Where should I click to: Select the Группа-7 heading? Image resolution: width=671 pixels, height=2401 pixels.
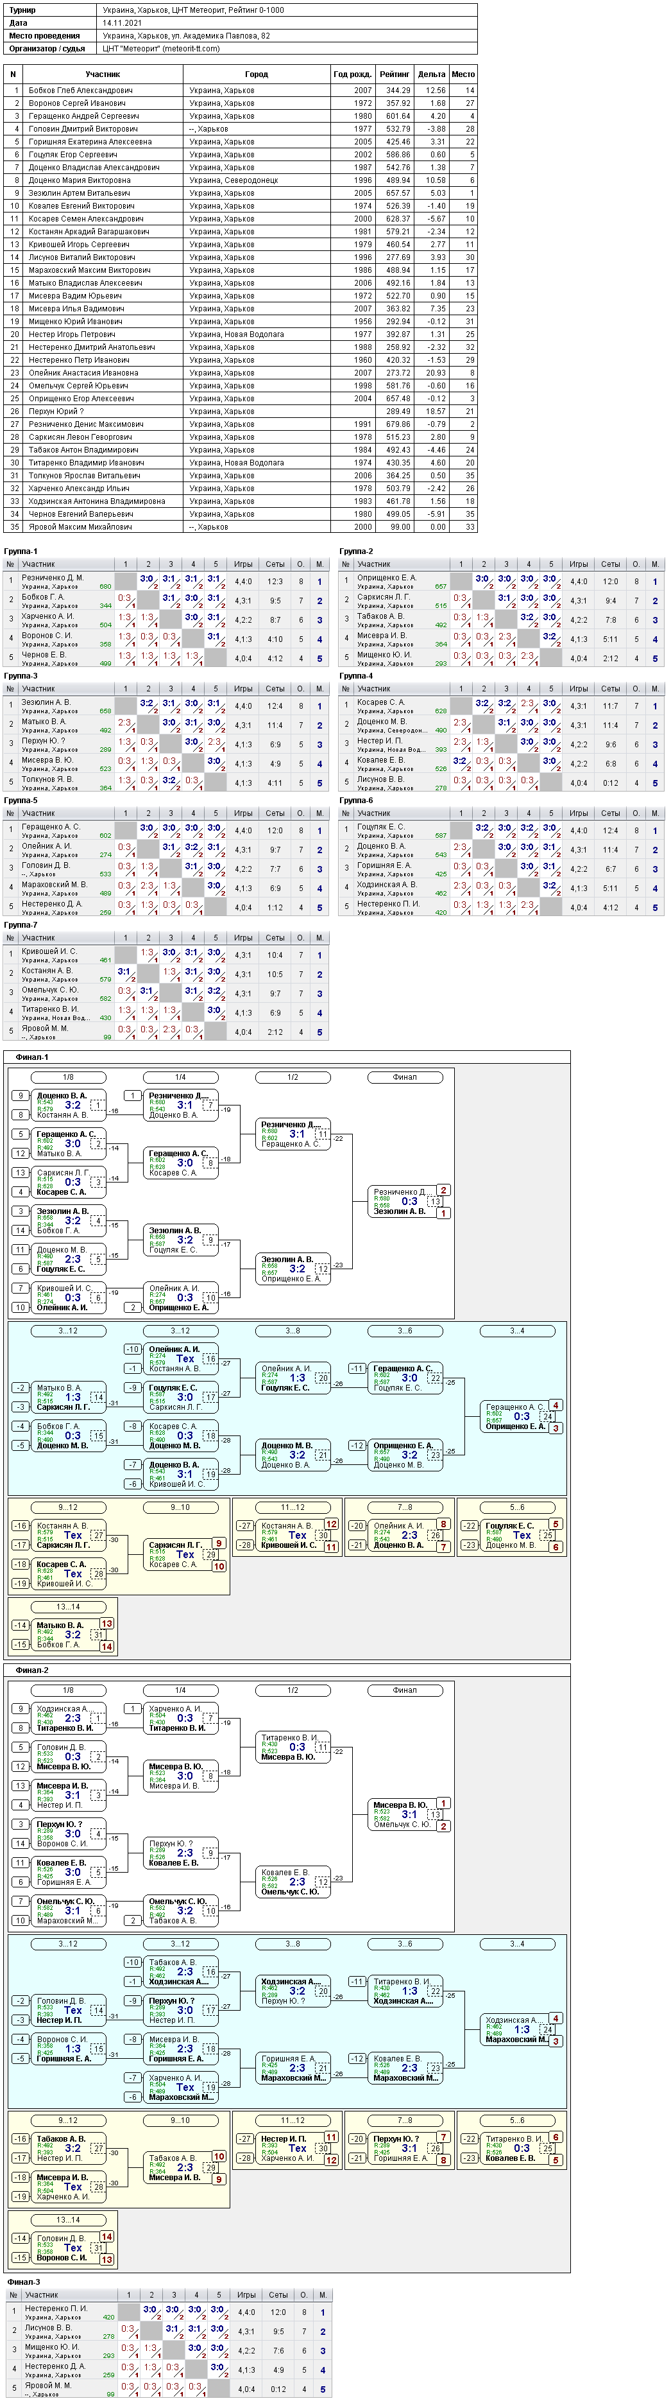(x=21, y=924)
